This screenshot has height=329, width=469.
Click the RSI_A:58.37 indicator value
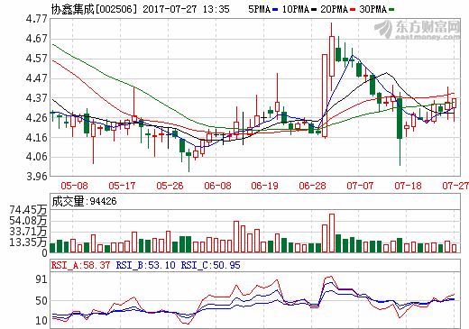pyautogui.click(x=80, y=265)
